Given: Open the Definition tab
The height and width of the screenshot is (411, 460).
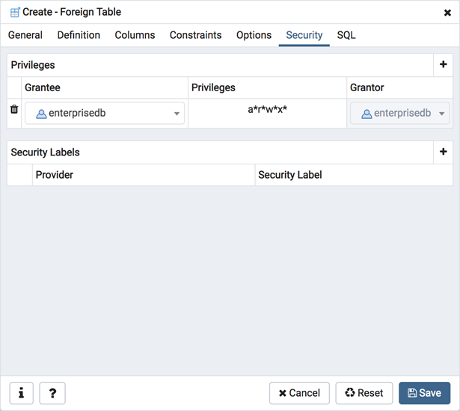Looking at the screenshot, I should (79, 35).
